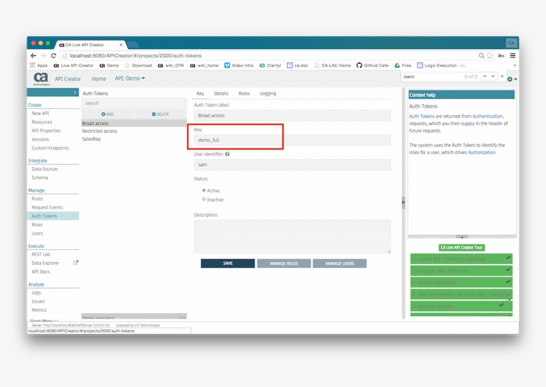Switch to the Details tab
The image size is (546, 387).
coord(221,93)
